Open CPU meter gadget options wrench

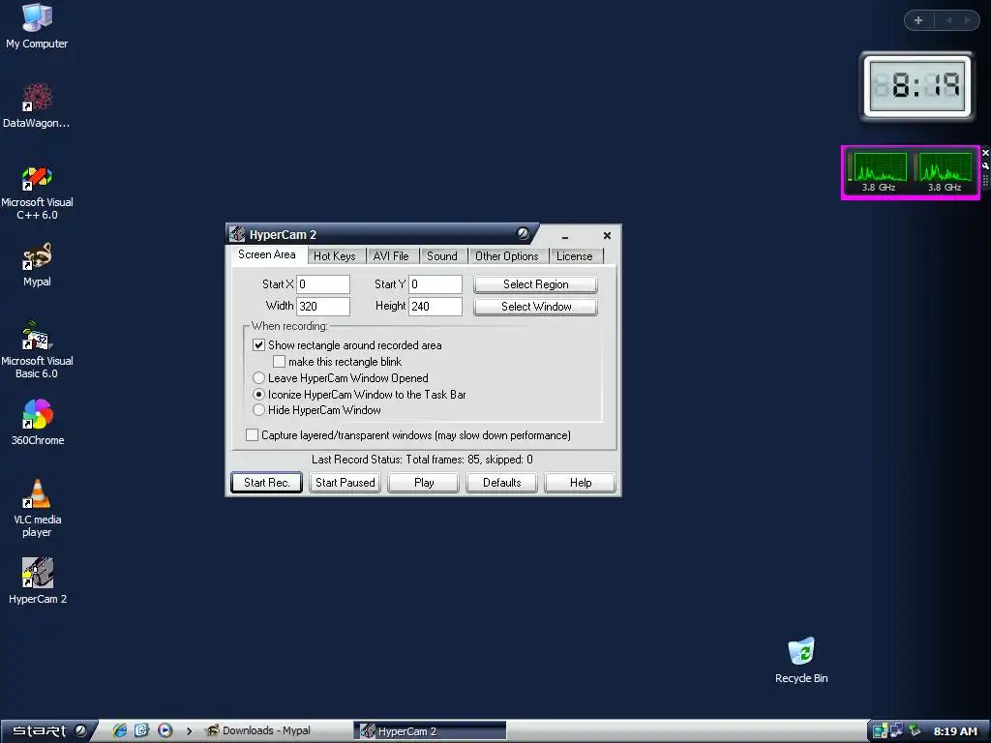coord(985,166)
